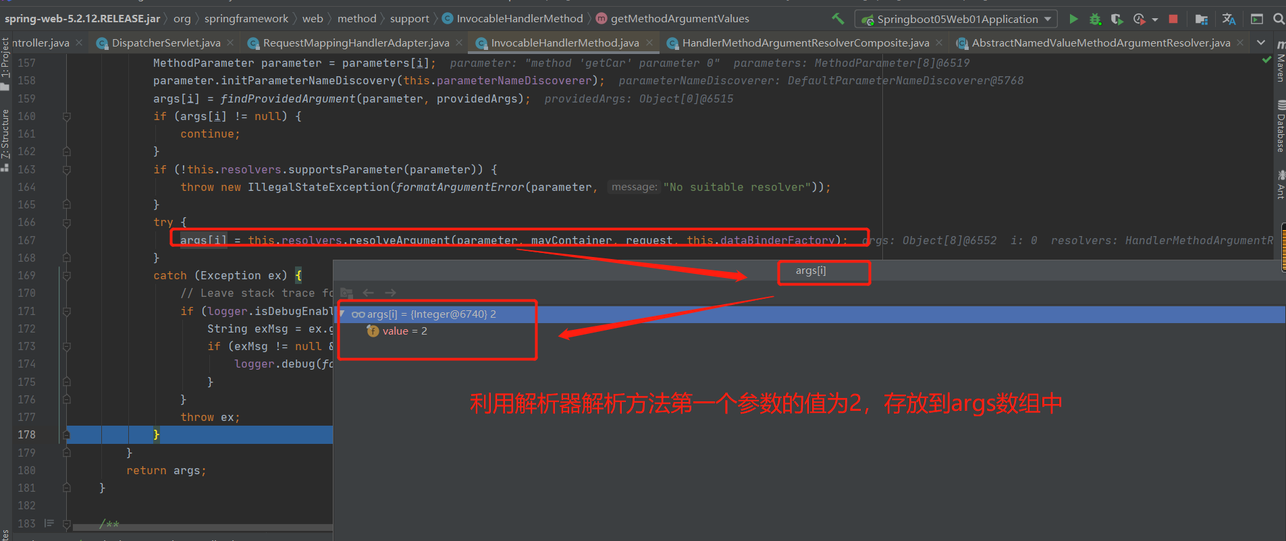Click the web breadcrumb segment
Viewport: 1286px width, 541px height.
click(313, 19)
